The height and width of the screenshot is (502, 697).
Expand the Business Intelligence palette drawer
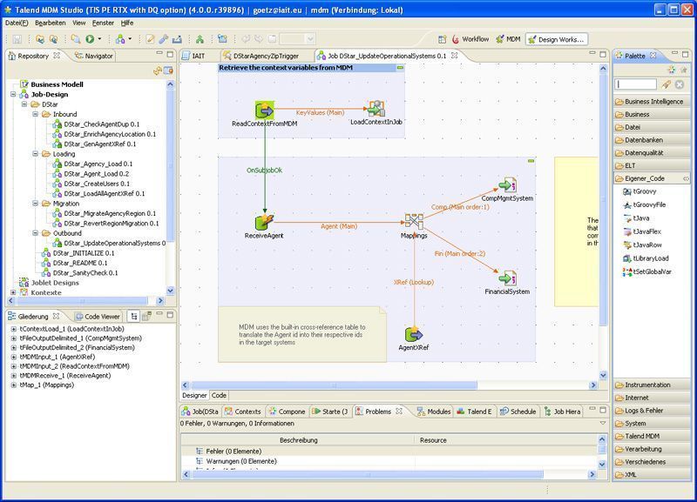coord(652,101)
